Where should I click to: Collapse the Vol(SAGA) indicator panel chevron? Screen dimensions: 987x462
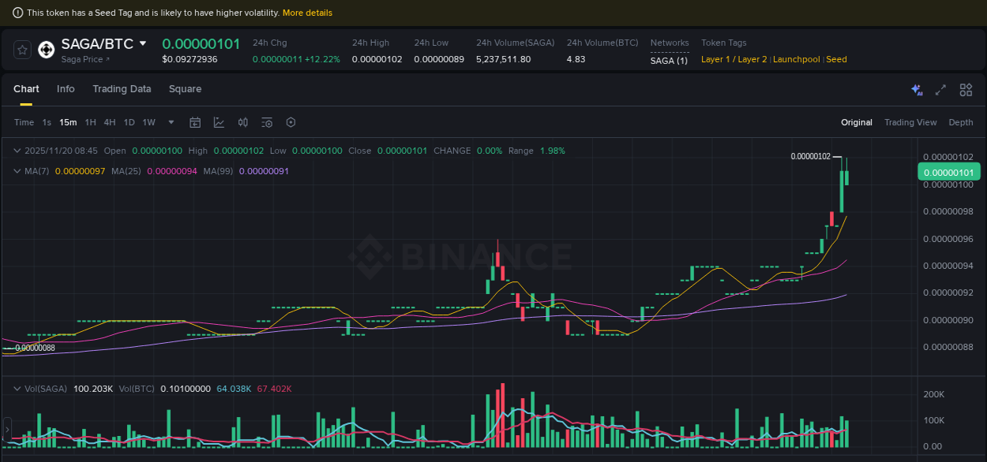[17, 389]
